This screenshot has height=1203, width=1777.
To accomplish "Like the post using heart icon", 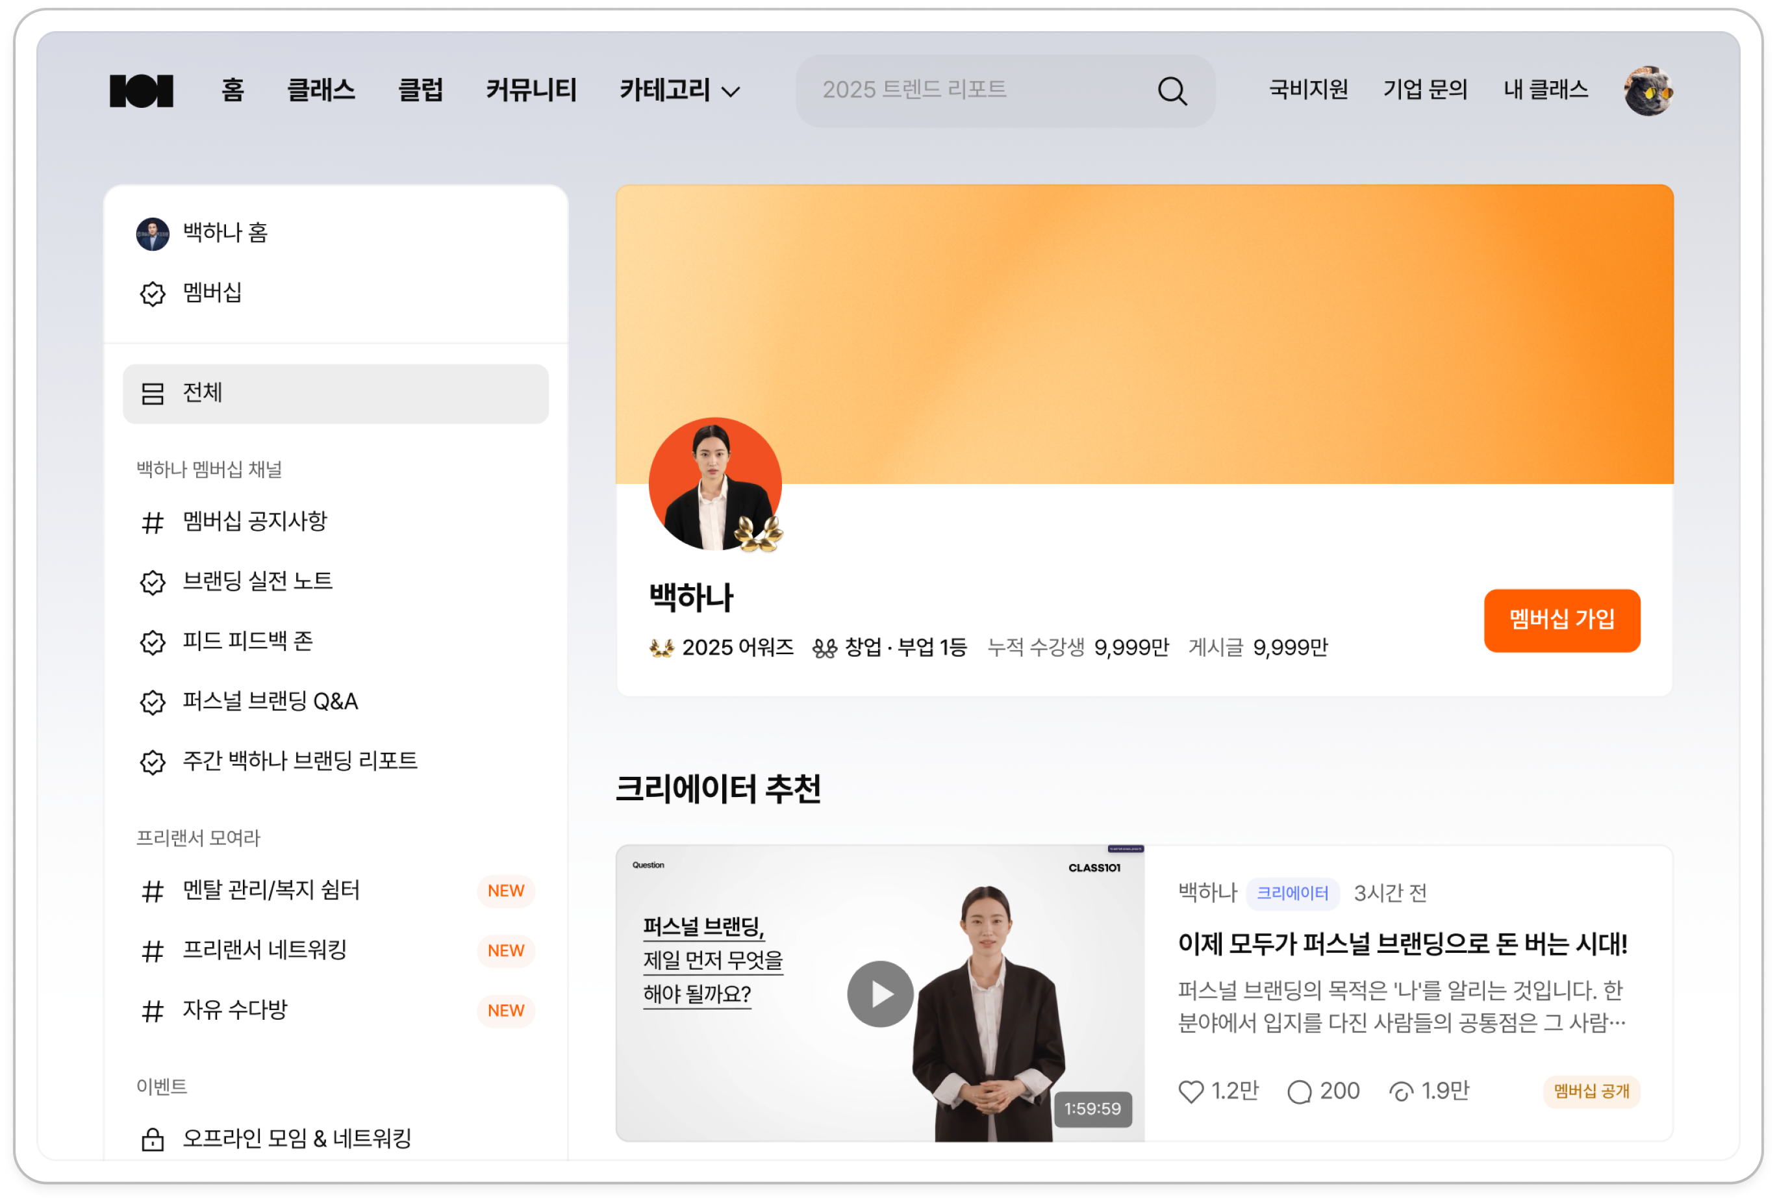I will 1191,1091.
